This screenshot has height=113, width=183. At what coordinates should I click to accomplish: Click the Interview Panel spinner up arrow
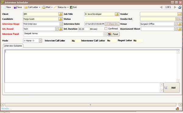tap(105, 33)
